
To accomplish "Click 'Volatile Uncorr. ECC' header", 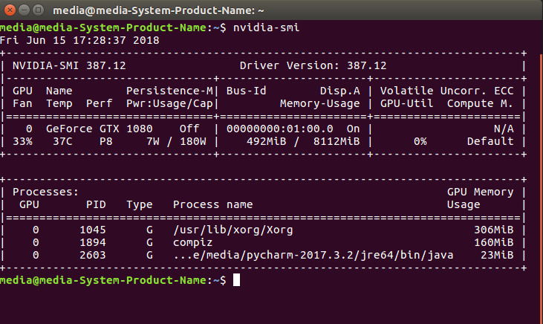I will click(x=446, y=91).
